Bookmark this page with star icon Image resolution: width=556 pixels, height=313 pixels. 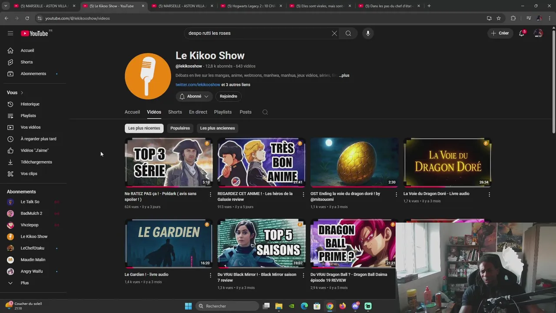(499, 18)
